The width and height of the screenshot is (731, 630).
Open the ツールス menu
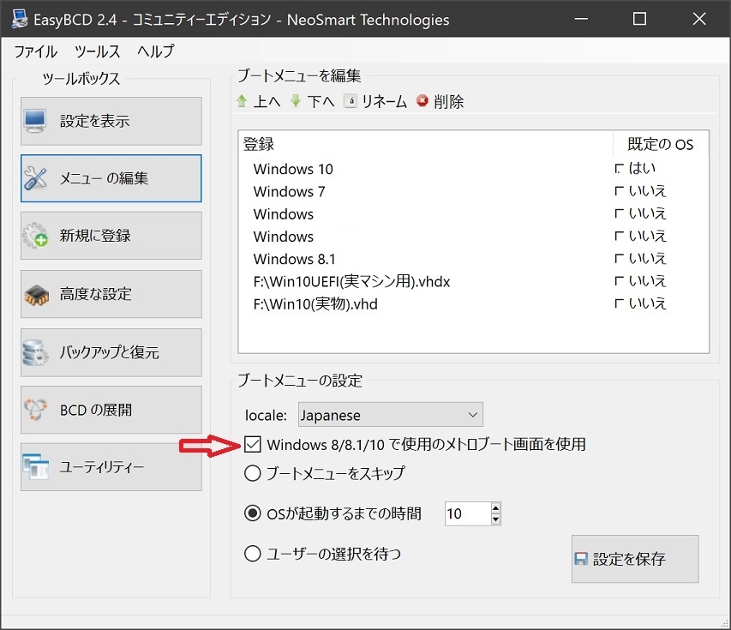(x=98, y=51)
